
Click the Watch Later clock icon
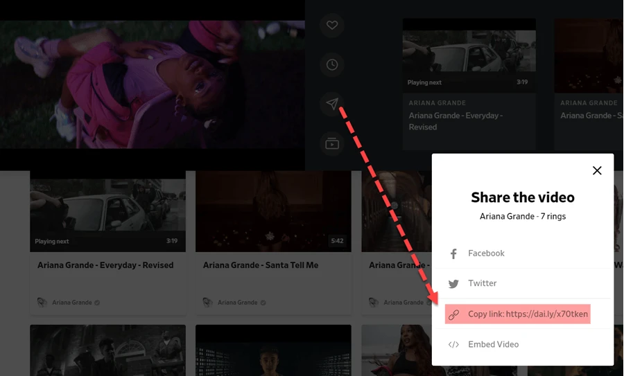(332, 64)
